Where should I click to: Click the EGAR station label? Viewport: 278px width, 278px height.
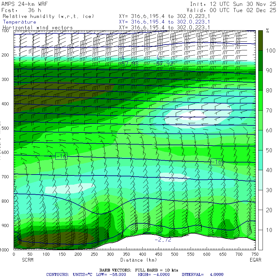[255, 260]
